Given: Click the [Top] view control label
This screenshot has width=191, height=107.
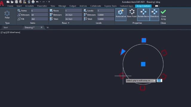Looking at the screenshot, I should point(4,32).
